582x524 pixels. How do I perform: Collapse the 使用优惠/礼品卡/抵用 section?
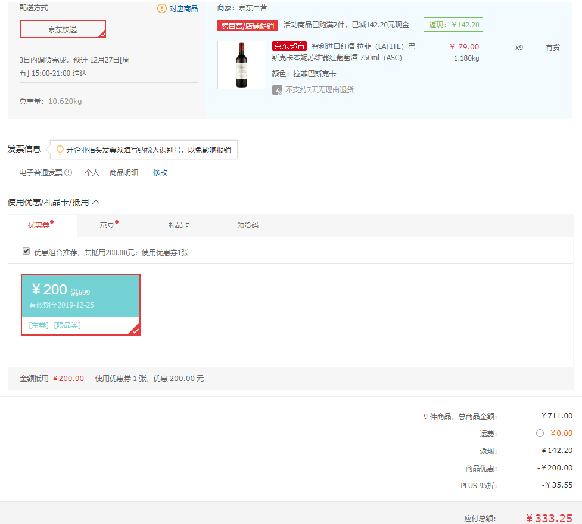tap(96, 202)
